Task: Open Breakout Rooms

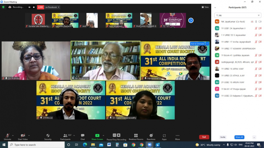Action: pos(136,137)
